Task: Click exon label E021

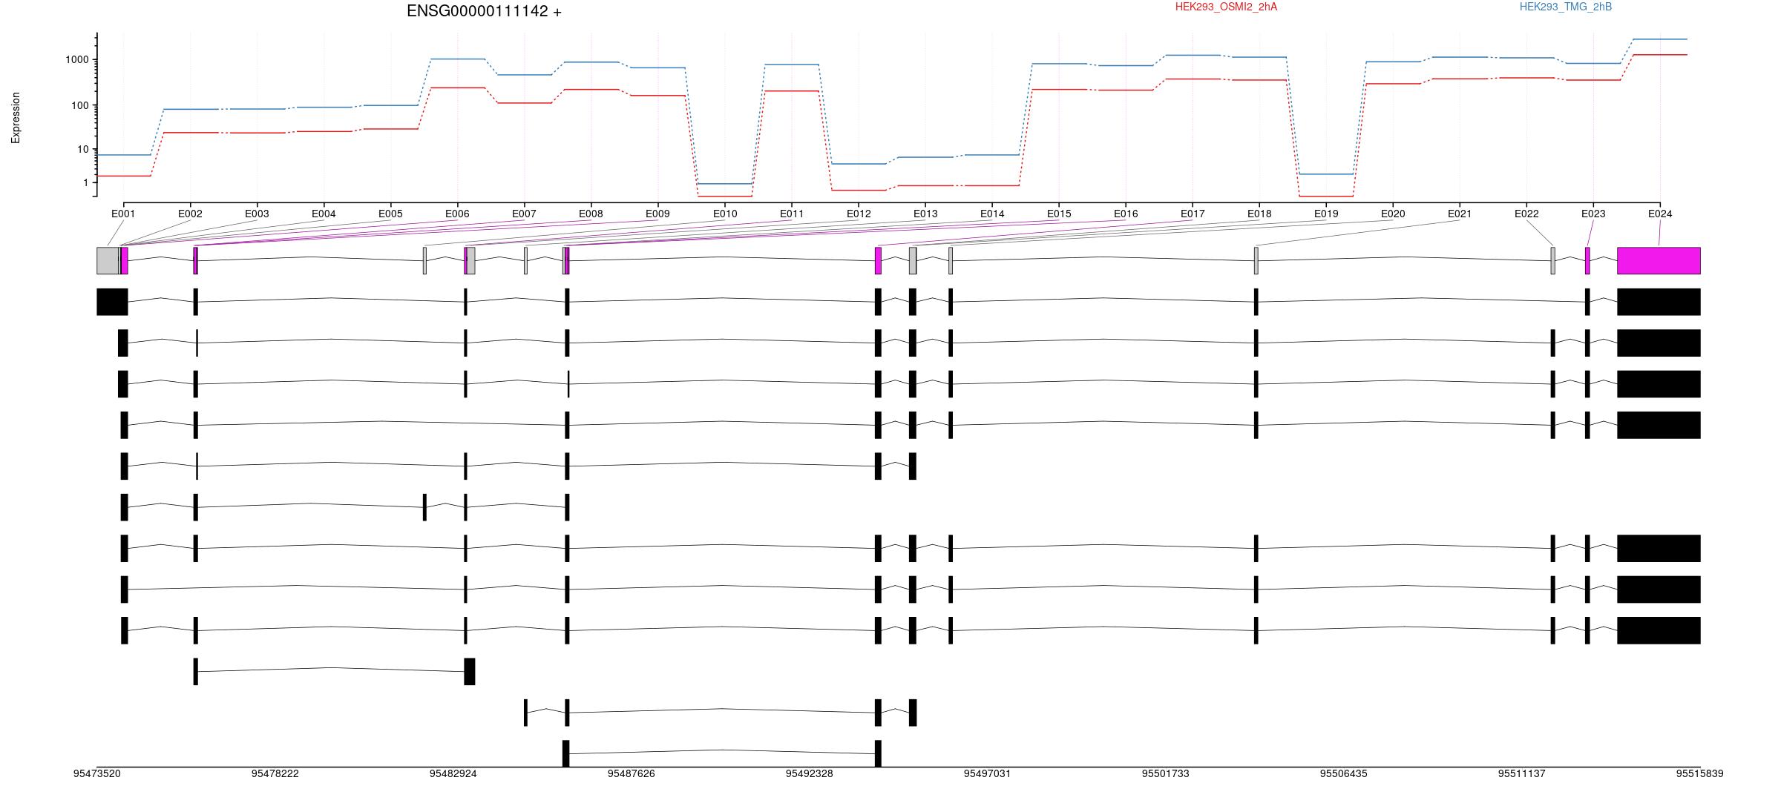Action: pyautogui.click(x=1460, y=214)
